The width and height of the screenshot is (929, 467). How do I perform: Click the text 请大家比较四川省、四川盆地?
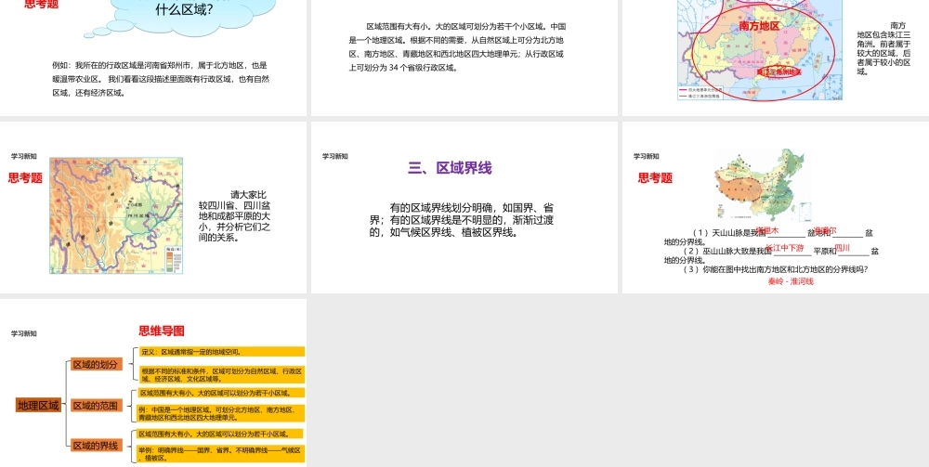(x=235, y=216)
